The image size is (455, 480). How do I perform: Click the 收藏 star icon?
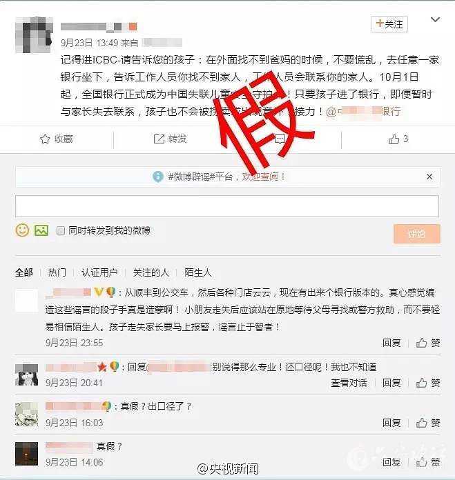45,139
